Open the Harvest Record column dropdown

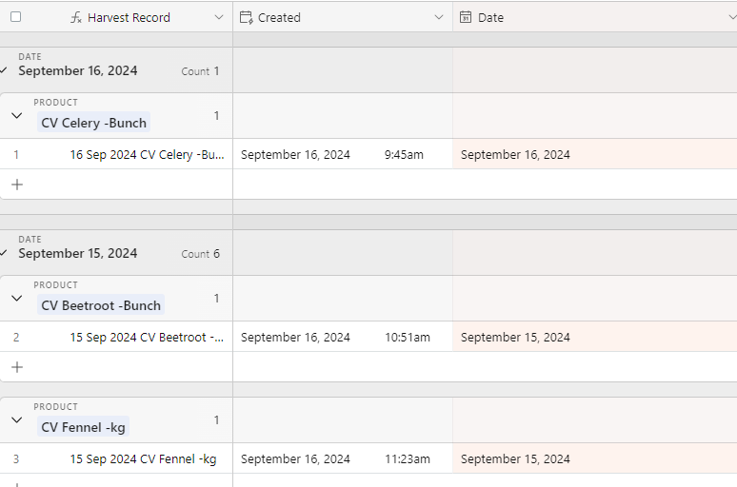click(x=219, y=17)
